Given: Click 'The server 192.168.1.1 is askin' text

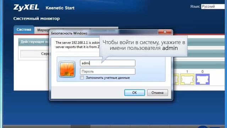Looking at the screenshot, I should (x=78, y=43).
